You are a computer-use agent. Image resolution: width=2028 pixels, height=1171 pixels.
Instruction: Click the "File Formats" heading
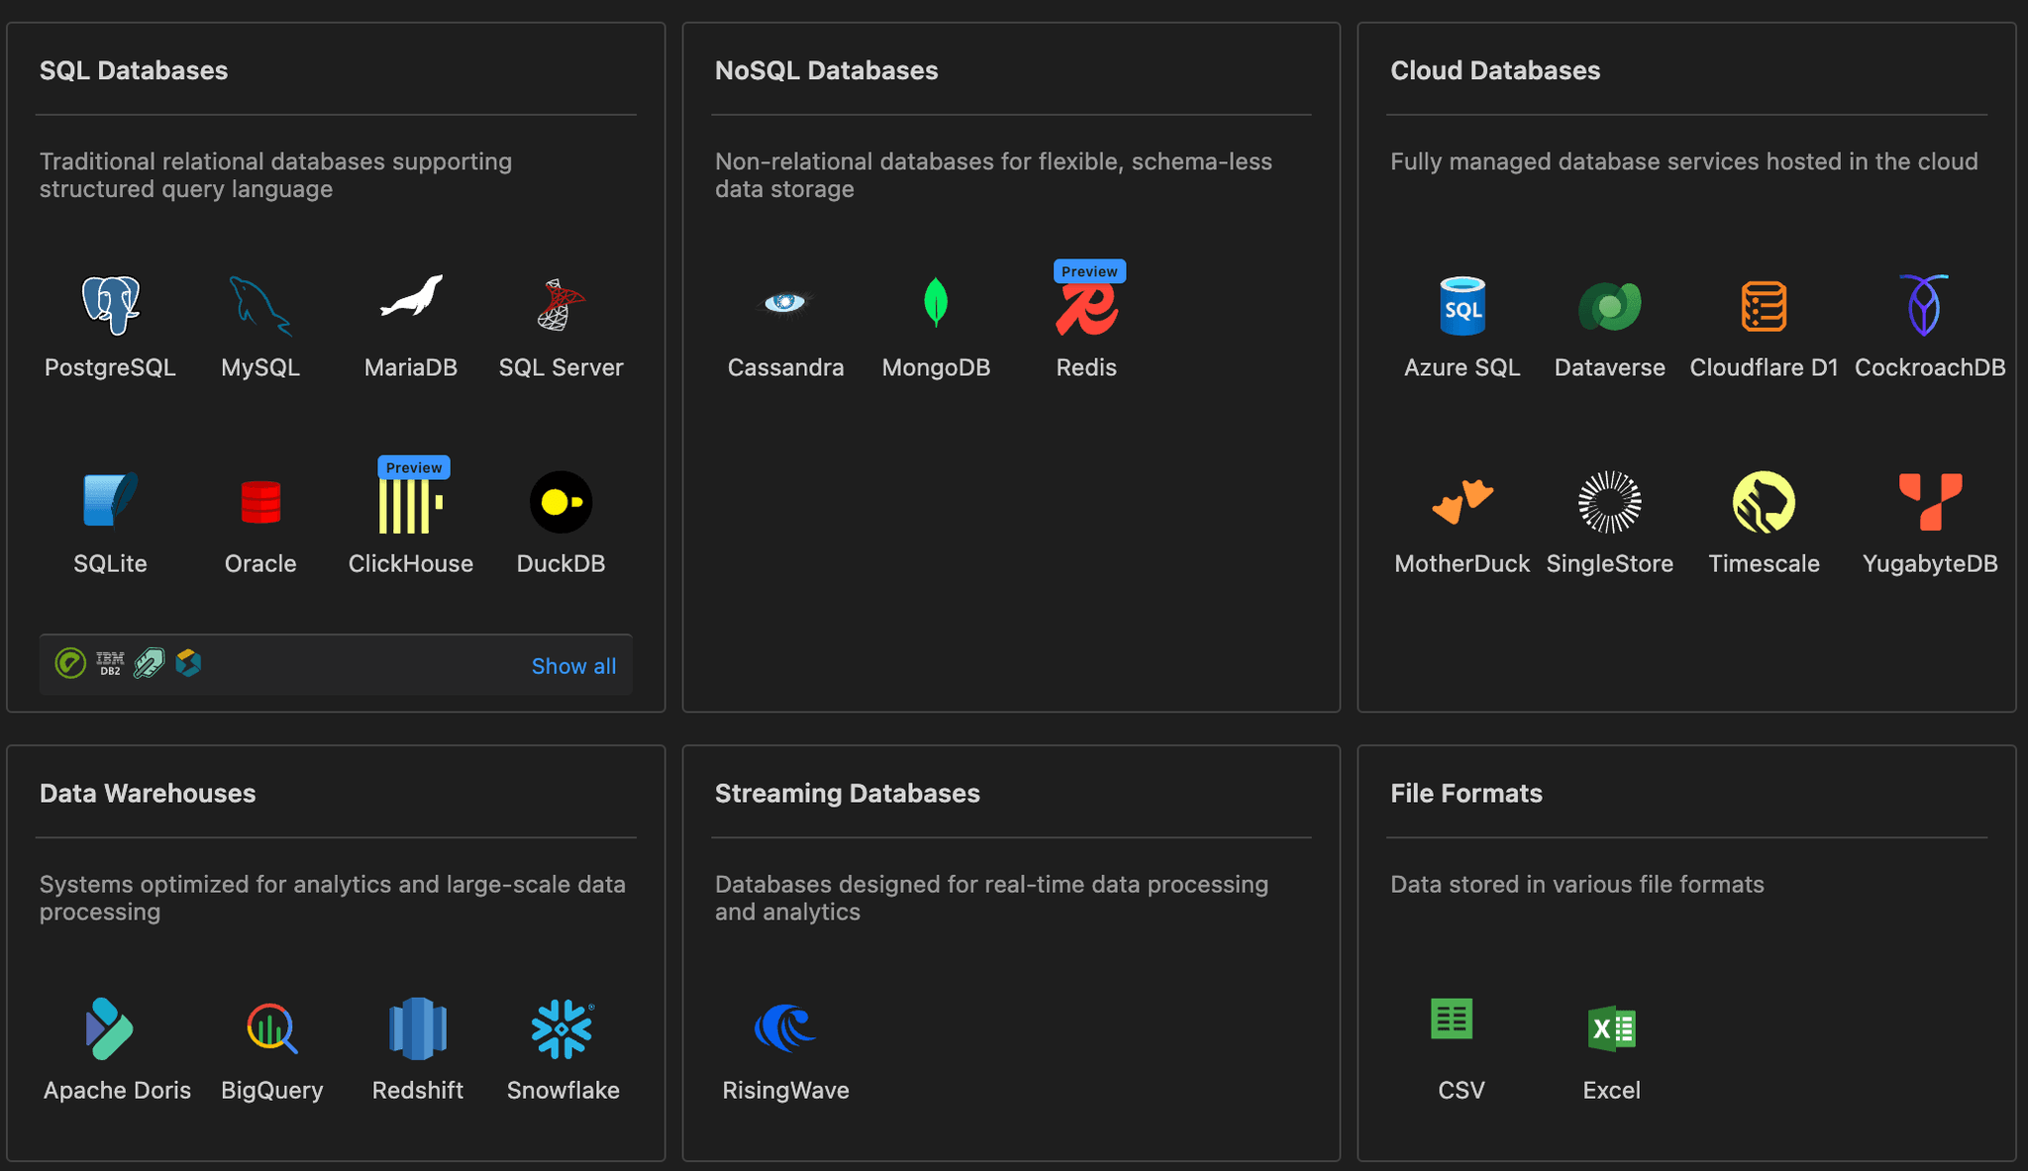point(1467,793)
